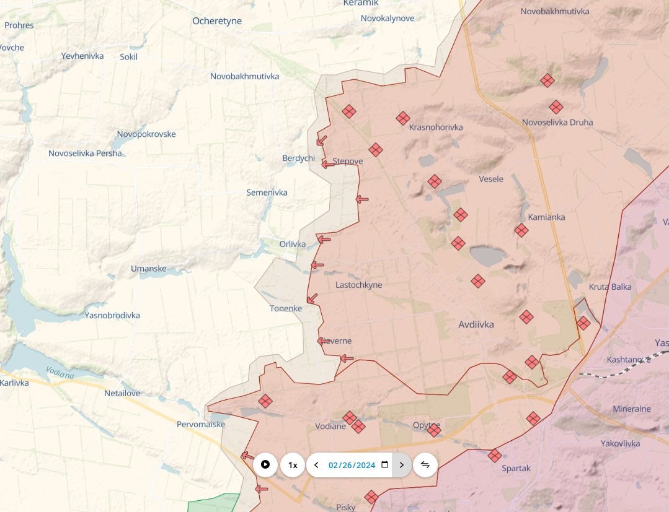
Task: Click the attack arrow at Sieverne
Action: (324, 341)
